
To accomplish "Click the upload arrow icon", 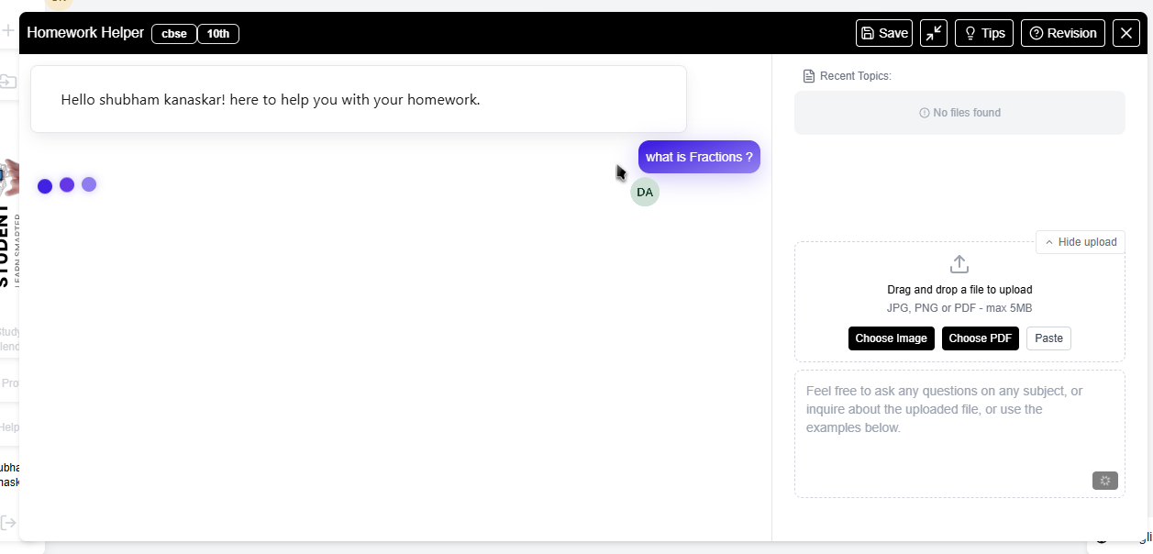I will pyautogui.click(x=959, y=264).
